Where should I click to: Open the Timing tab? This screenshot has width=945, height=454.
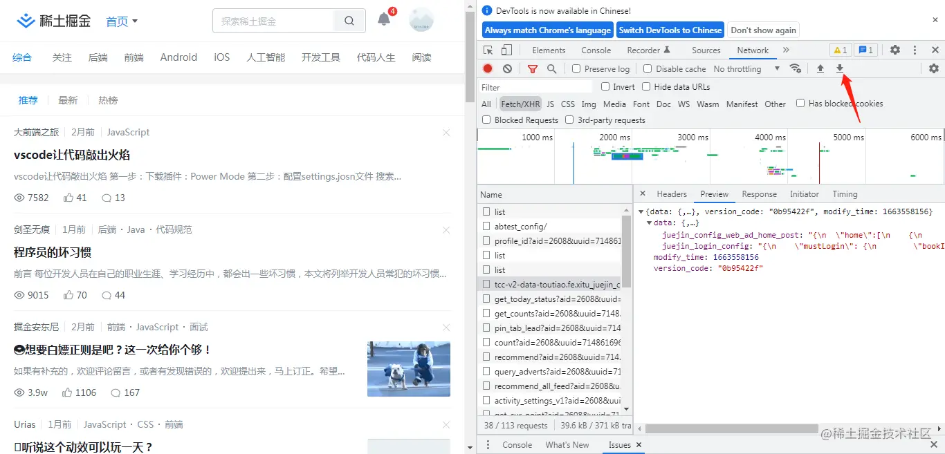coord(845,194)
